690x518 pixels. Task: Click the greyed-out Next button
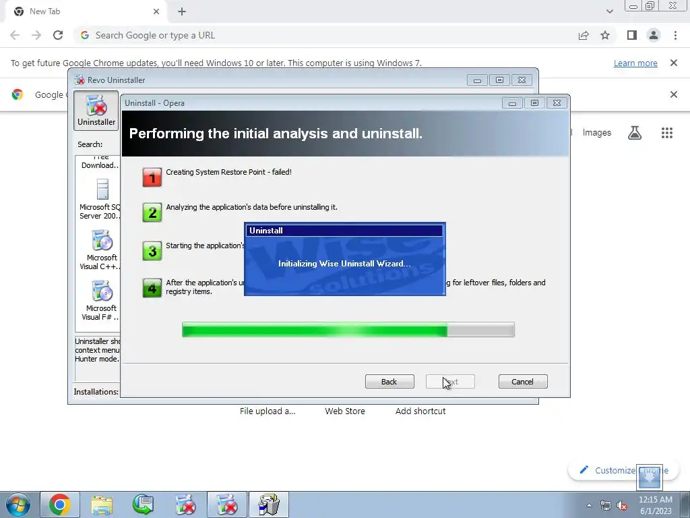click(450, 382)
